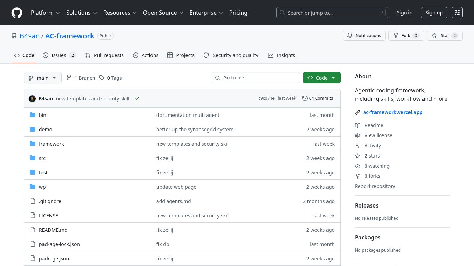Switch to the Issues tab
The width and height of the screenshot is (474, 266).
[x=59, y=55]
